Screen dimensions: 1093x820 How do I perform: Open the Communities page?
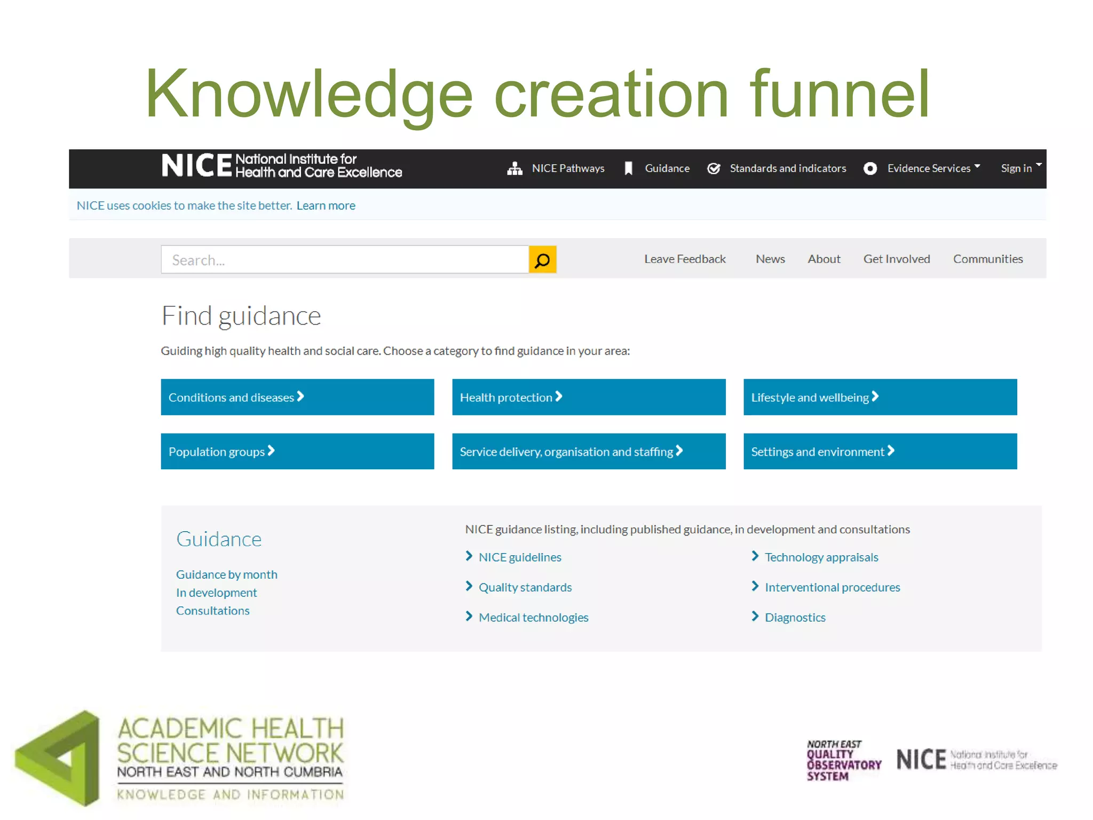pyautogui.click(x=988, y=259)
